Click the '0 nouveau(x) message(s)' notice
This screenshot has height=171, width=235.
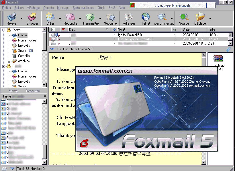tap(174, 5)
